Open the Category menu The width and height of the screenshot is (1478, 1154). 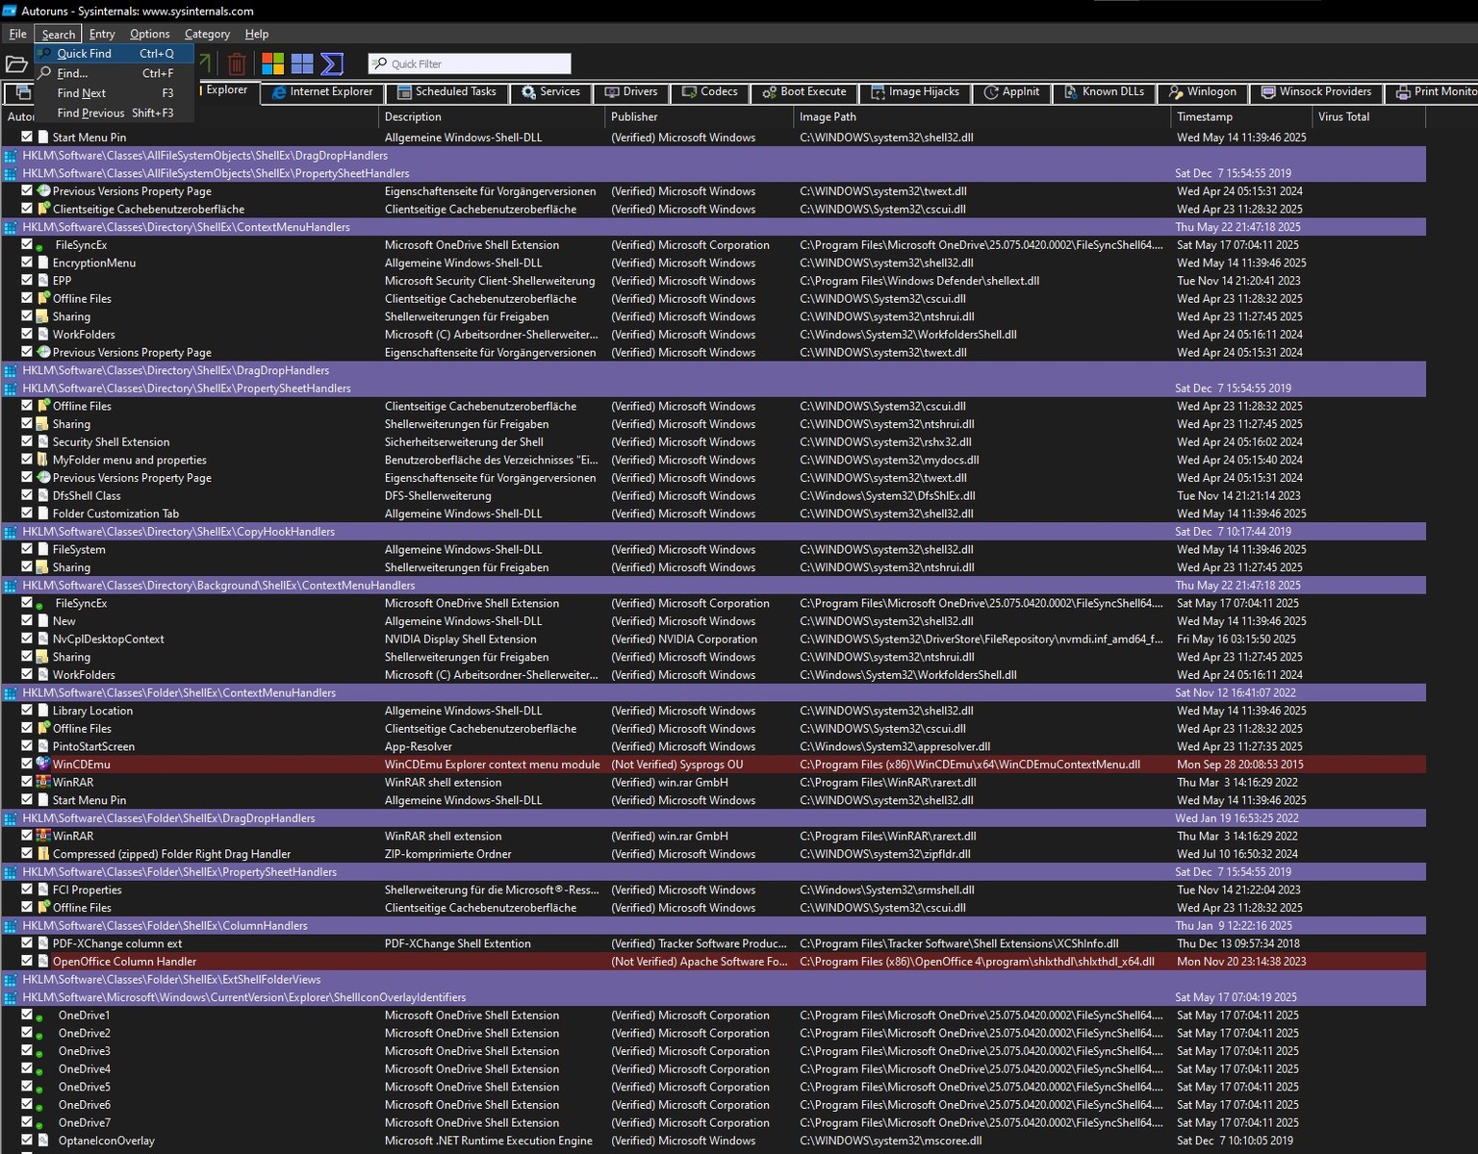(207, 34)
